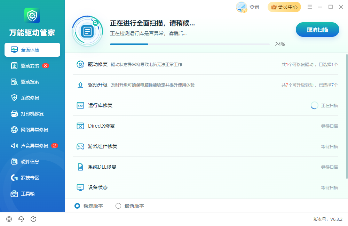This screenshot has height=226, width=348.
Task: Click the 驱动修复 row title
Action: pos(98,65)
